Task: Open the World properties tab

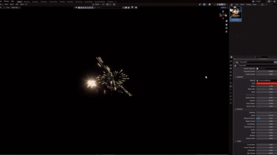Action: tap(231, 79)
